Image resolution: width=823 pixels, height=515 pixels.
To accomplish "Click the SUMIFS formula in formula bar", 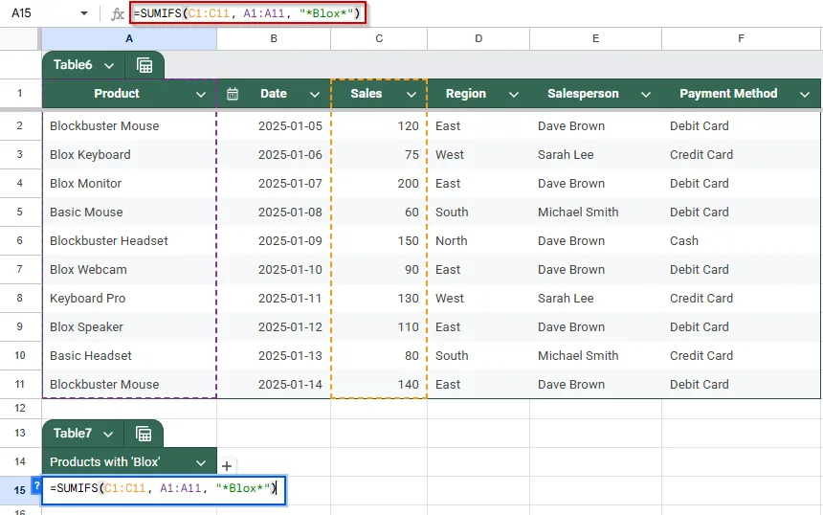I will 248,13.
